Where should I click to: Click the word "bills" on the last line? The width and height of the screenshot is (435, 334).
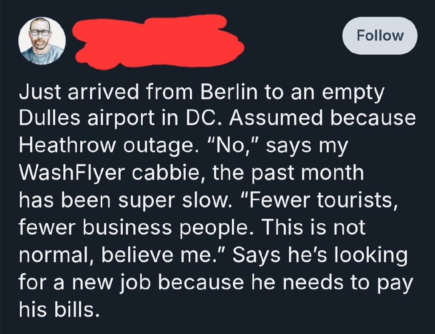[x=76, y=309]
